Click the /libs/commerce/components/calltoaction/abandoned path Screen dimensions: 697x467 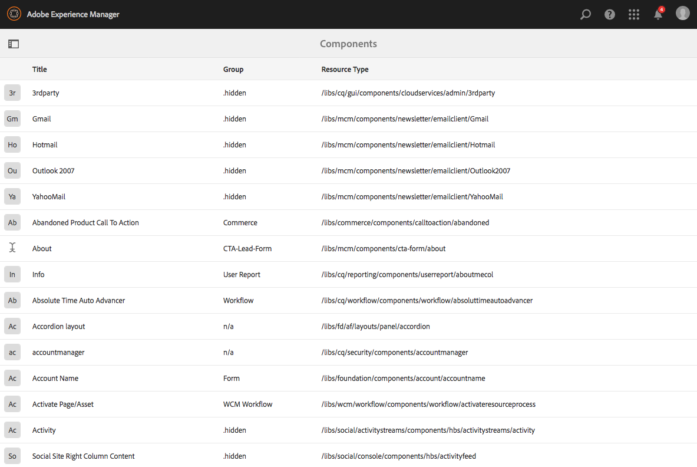point(405,222)
